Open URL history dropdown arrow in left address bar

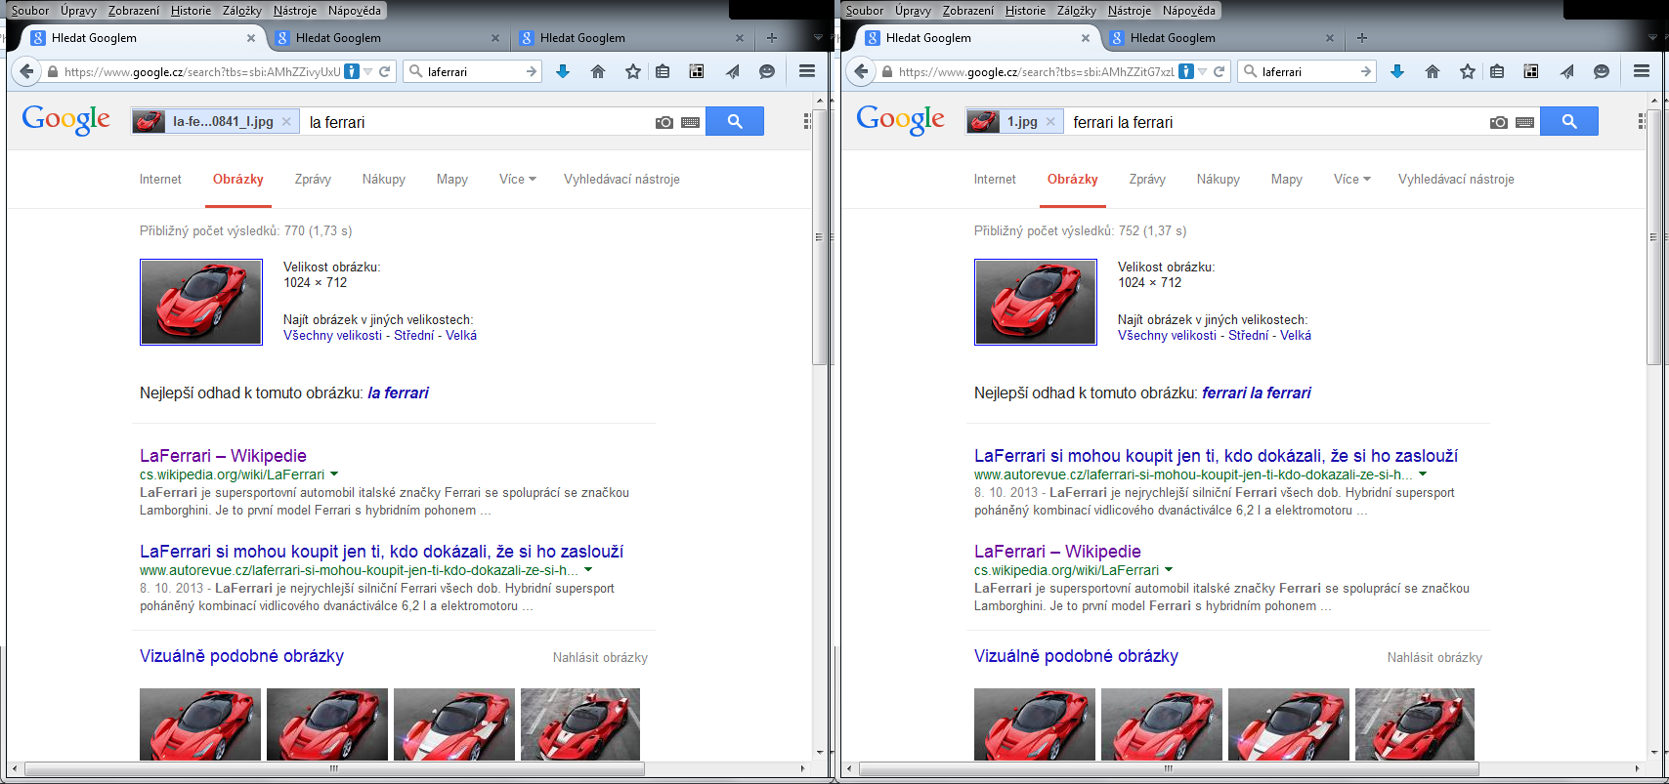pos(368,71)
